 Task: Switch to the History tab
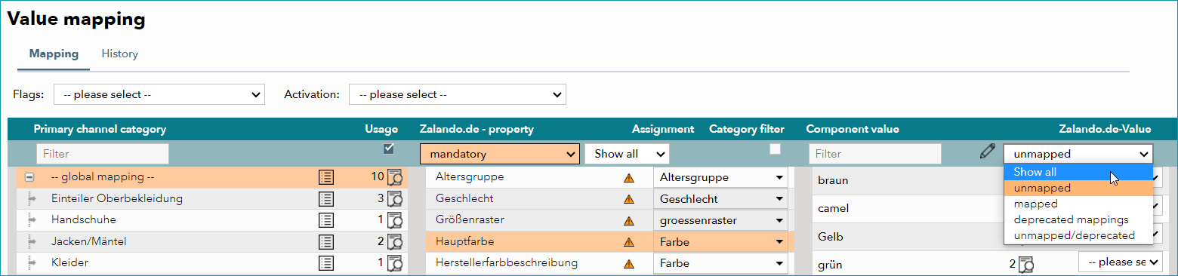(119, 54)
